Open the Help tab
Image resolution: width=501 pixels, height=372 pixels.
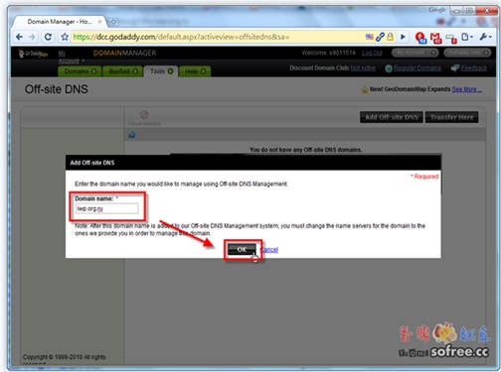[x=195, y=71]
